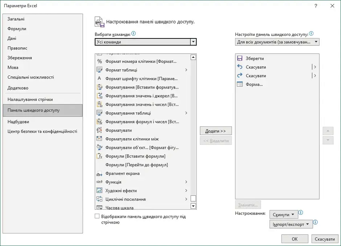Click the Змінити... button
This screenshot has height=246, width=341.
coord(248,205)
